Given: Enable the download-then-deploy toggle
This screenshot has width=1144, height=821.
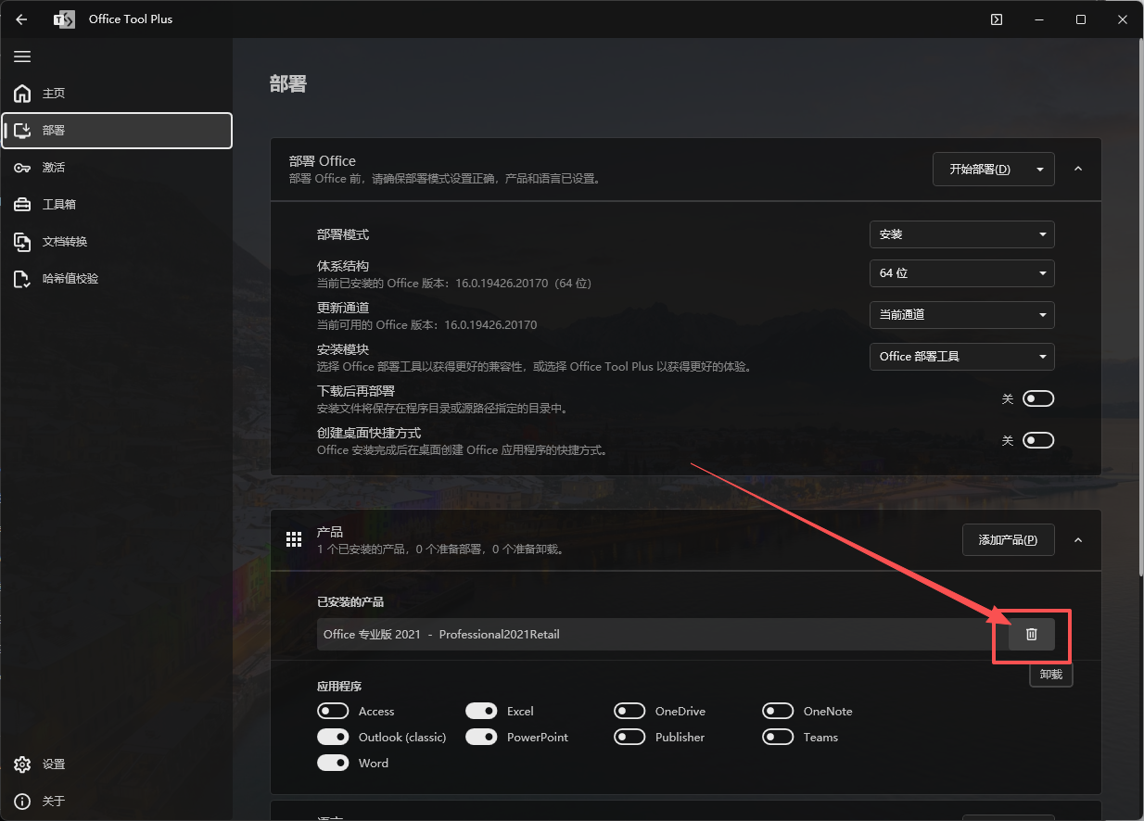Looking at the screenshot, I should click(1037, 398).
